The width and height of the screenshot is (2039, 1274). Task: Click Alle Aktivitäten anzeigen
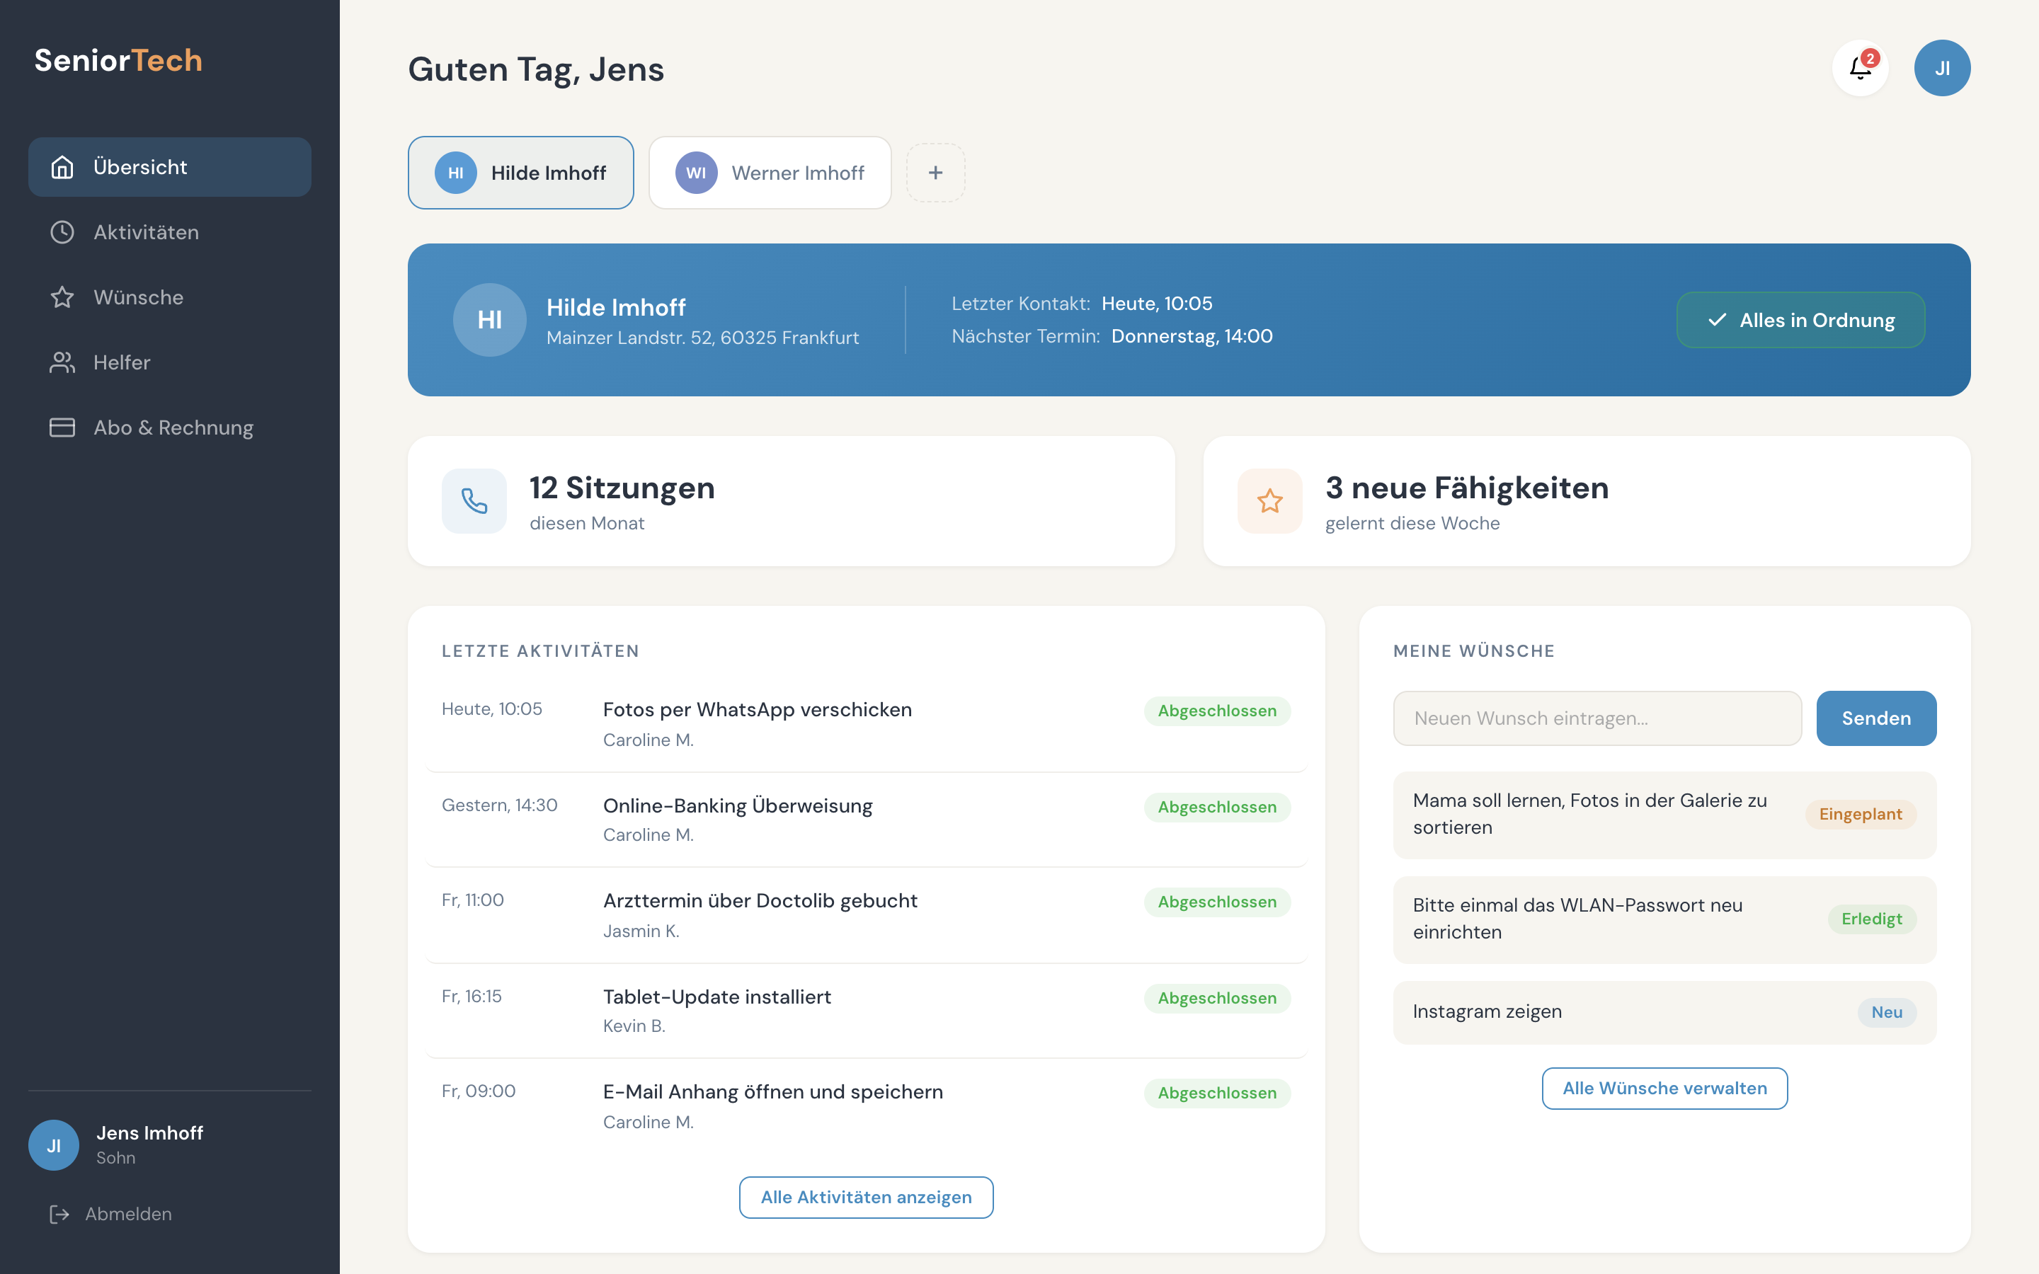click(865, 1196)
